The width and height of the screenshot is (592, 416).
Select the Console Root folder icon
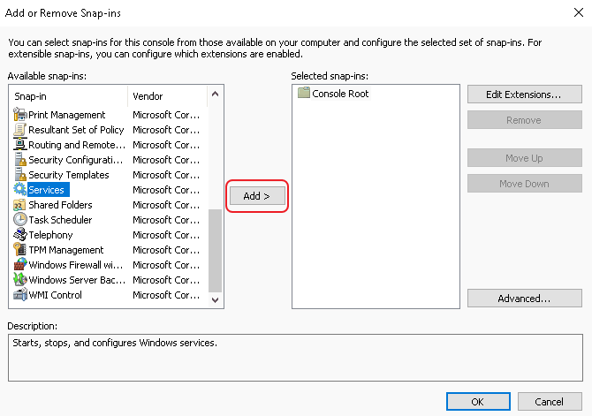tap(304, 94)
